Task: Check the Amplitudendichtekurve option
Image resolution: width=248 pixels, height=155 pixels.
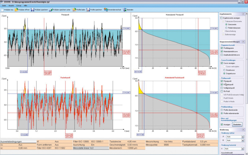Action: pyautogui.click(x=222, y=55)
